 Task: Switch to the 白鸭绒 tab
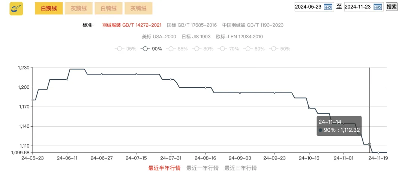pos(108,9)
